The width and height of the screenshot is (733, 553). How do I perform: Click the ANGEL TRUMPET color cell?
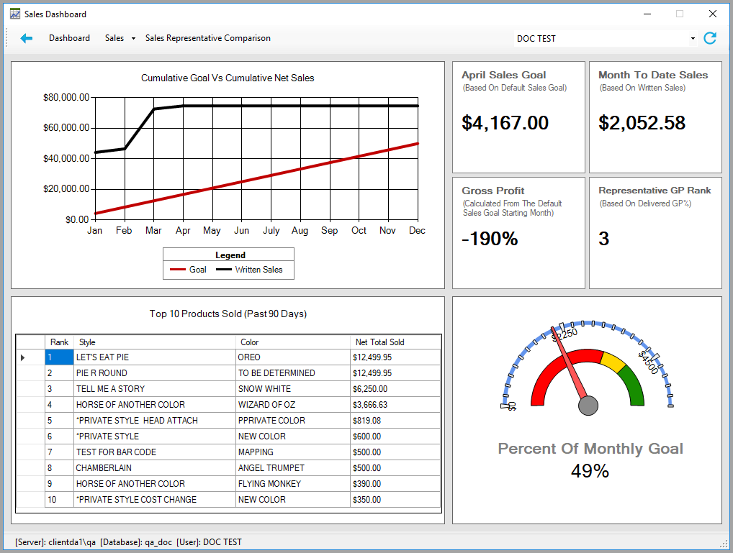click(x=292, y=468)
